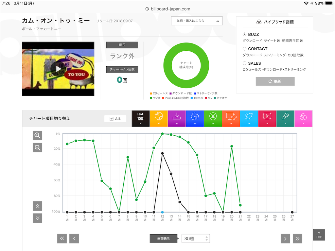Click the カム・オン・トゥ・ミー song title
This screenshot has width=335, height=251.
pos(56,21)
